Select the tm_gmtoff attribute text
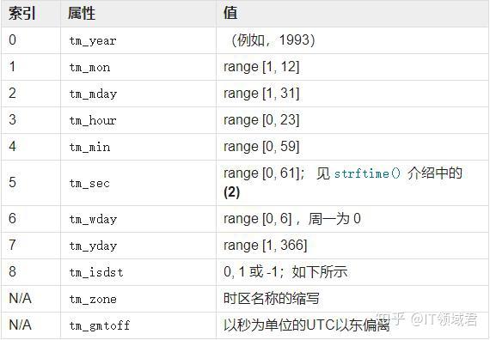The image size is (490, 340). [100, 325]
